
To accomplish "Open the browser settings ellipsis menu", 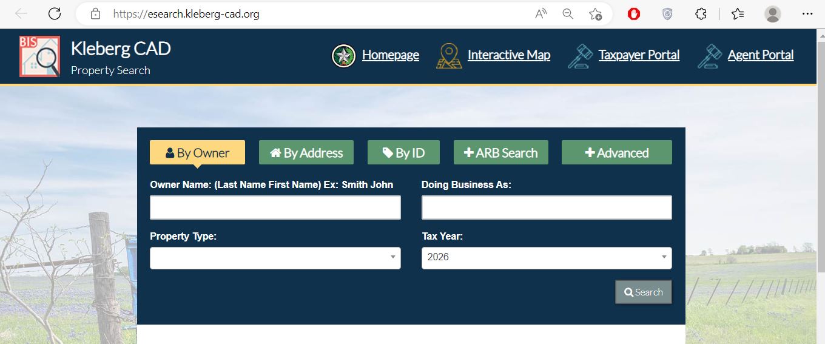I will click(807, 14).
